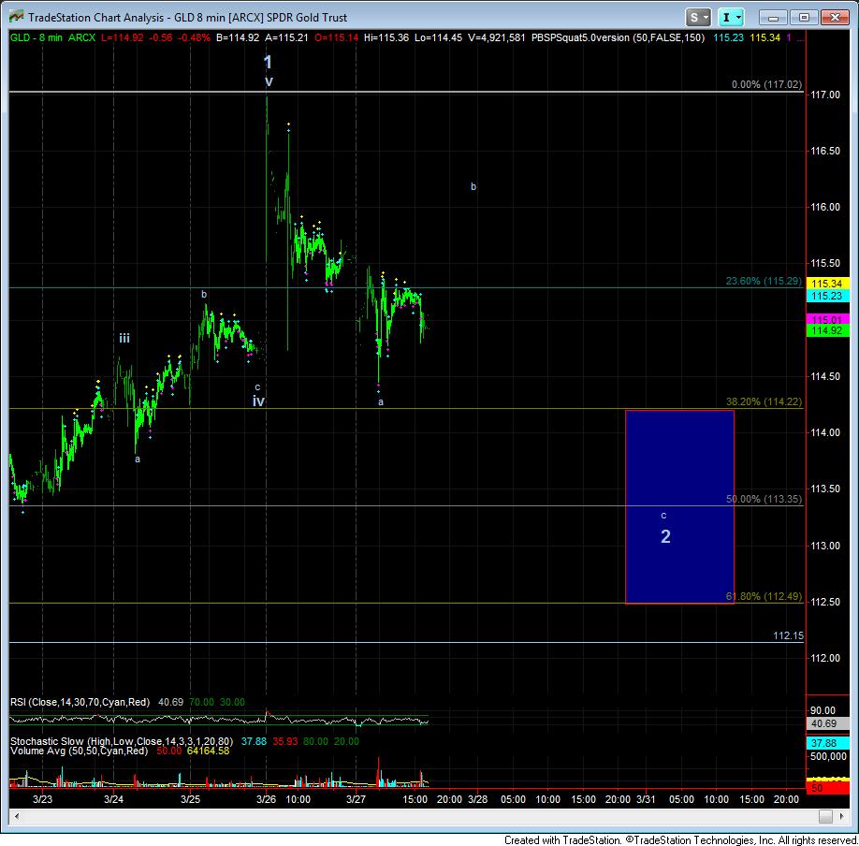This screenshot has height=846, width=859.
Task: Click the cyan 115.23 price tag
Action: [x=827, y=296]
